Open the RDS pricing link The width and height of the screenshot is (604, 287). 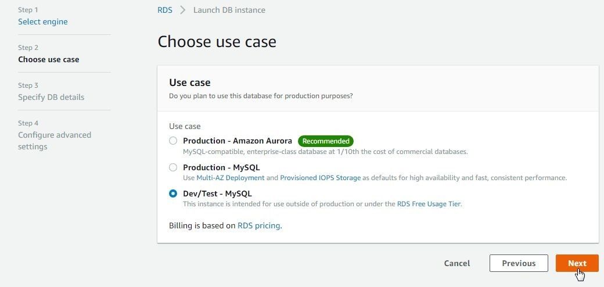(259, 225)
